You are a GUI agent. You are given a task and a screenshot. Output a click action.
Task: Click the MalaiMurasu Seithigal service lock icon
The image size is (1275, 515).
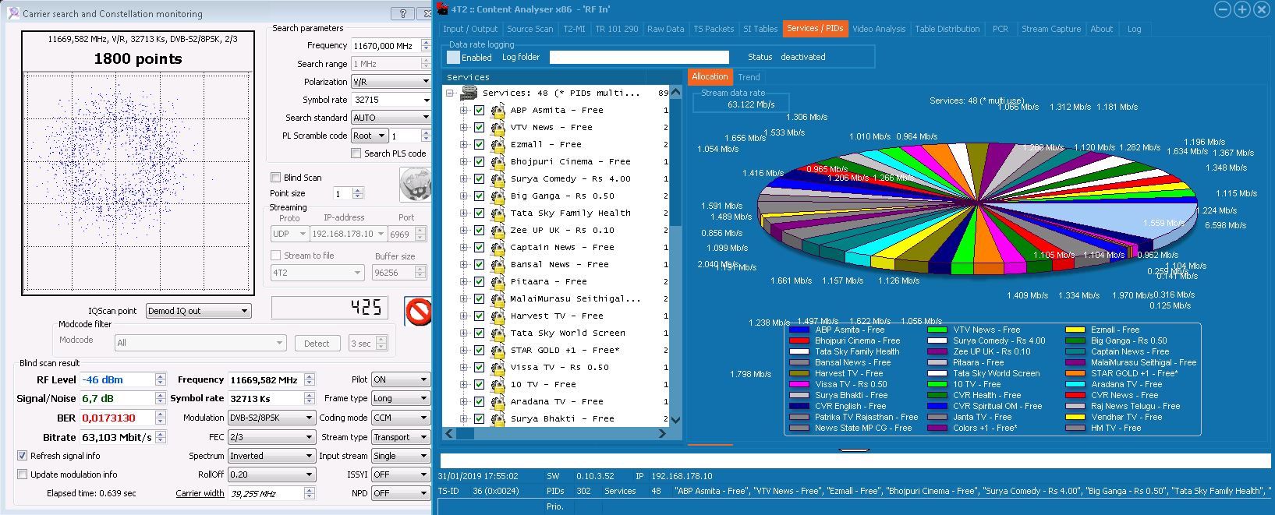pyautogui.click(x=498, y=299)
